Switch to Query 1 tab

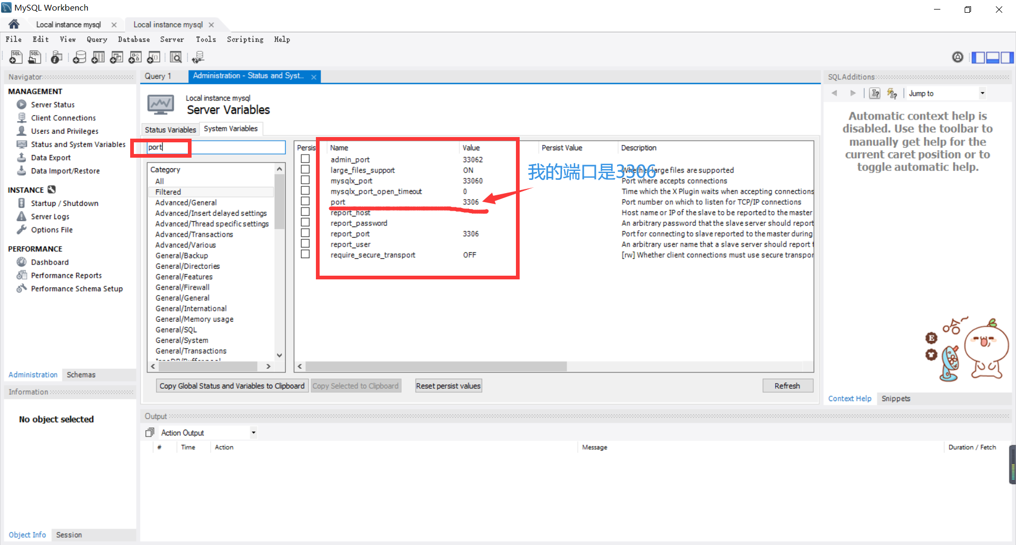pos(158,76)
